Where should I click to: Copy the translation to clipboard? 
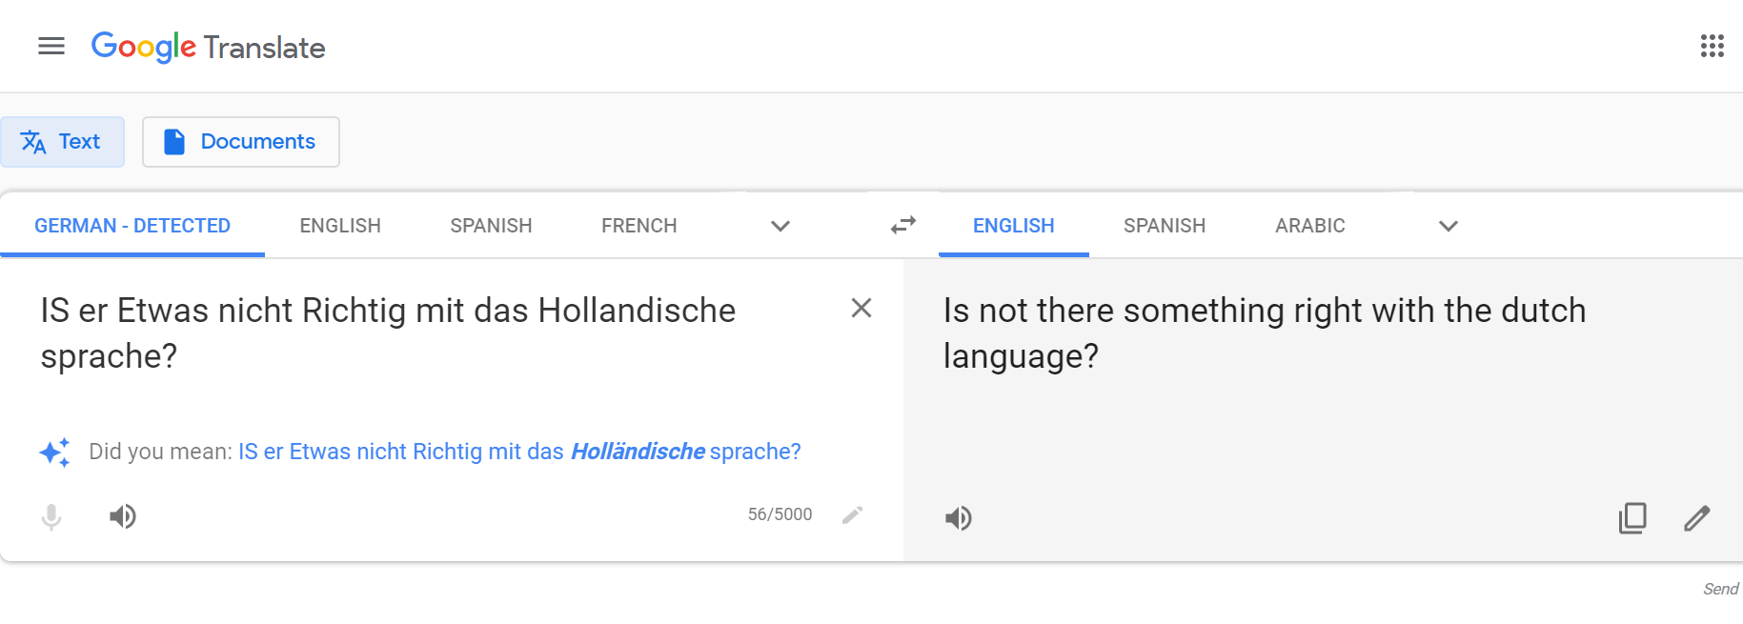[x=1632, y=517]
